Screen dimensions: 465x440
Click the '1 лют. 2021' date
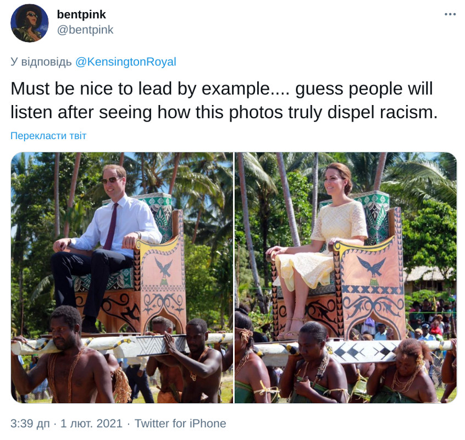pos(91,424)
